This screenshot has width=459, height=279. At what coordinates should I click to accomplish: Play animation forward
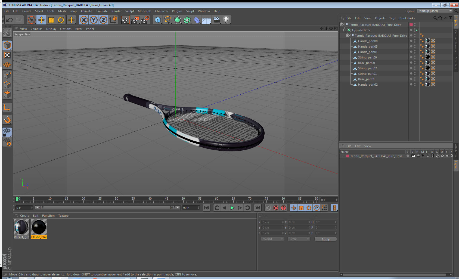pos(232,208)
